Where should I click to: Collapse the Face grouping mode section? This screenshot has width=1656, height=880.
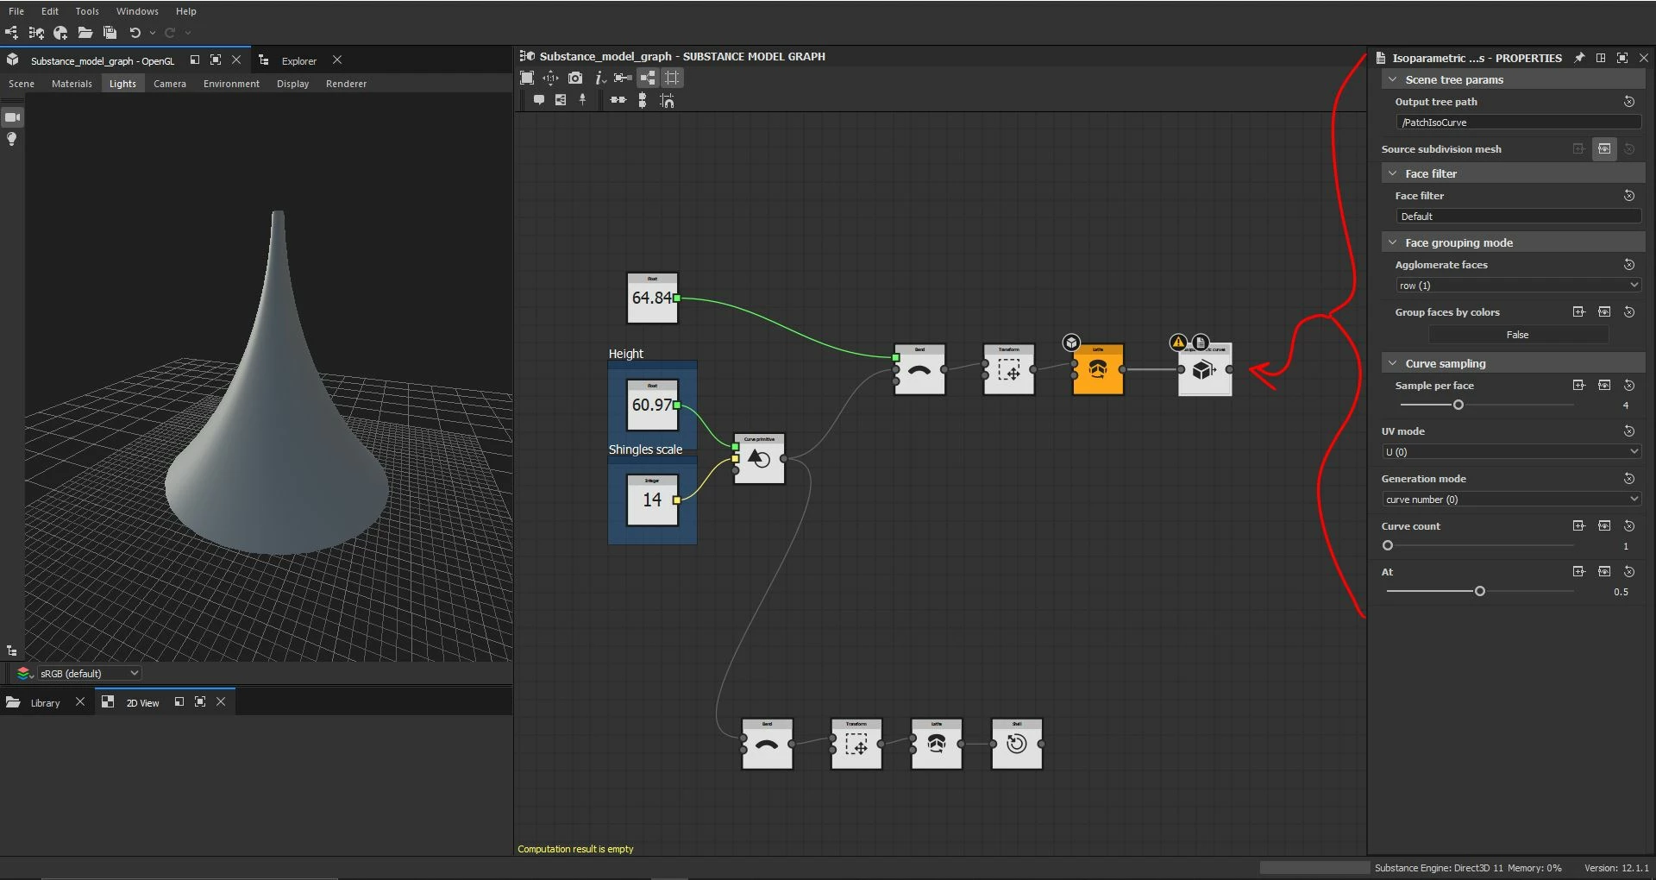click(1392, 242)
